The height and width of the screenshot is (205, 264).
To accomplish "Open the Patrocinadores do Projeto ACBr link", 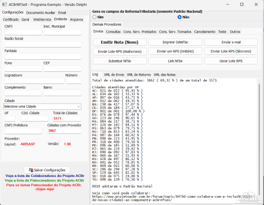I will coord(44,180).
